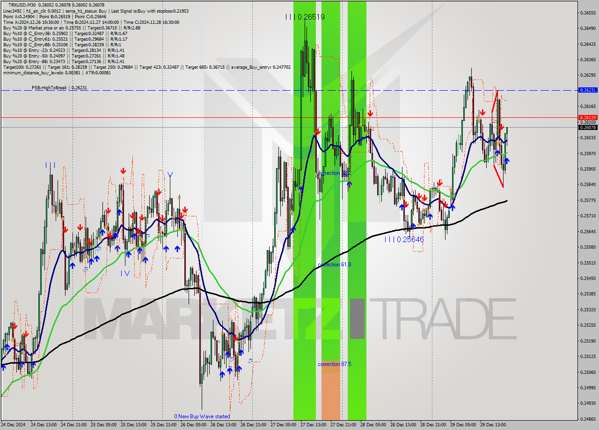Click the 28 Dec 21:00 time label
This screenshot has width=599, height=430.
tap(433, 425)
